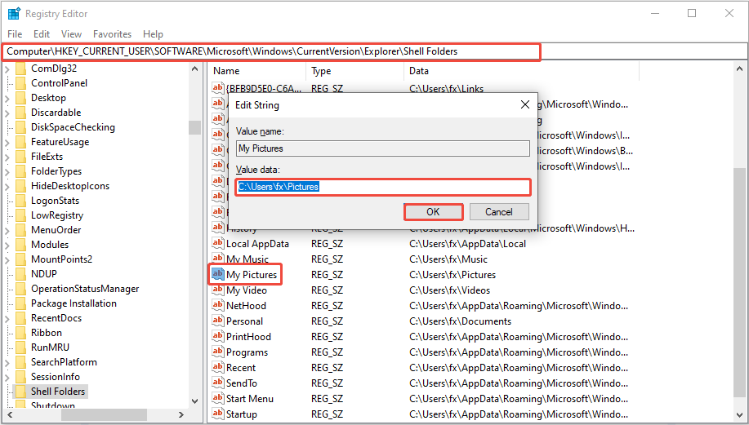Open the View menu
Image resolution: width=749 pixels, height=425 pixels.
pos(71,34)
